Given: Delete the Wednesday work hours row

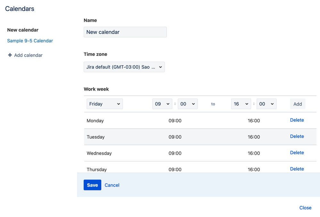Looking at the screenshot, I should [x=297, y=153].
